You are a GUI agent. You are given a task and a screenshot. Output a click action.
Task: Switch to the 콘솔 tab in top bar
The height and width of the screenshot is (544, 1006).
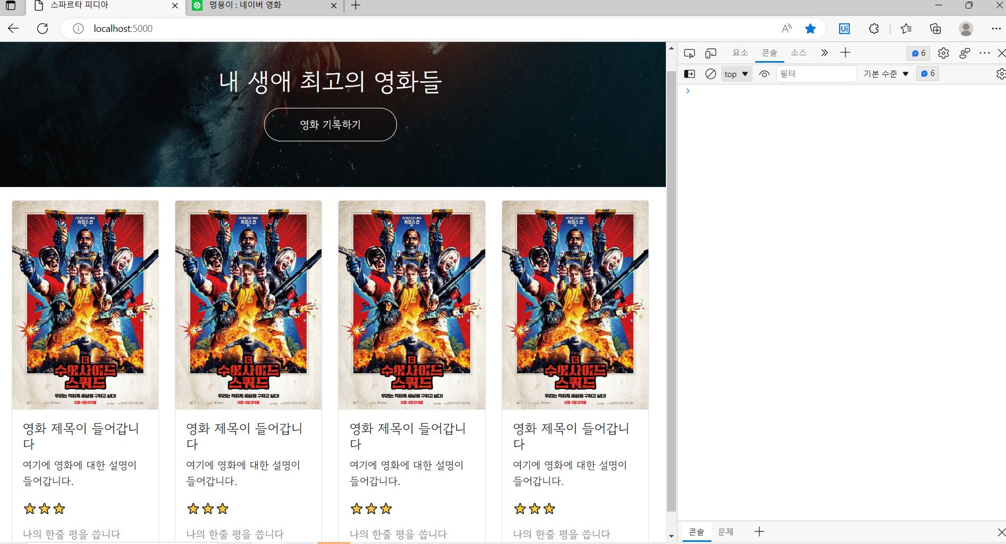coord(769,53)
